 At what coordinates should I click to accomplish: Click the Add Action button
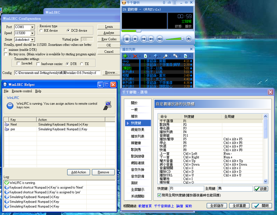tap(78, 172)
